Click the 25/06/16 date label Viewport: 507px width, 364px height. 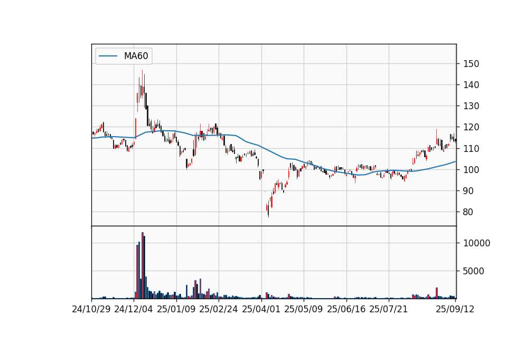(346, 309)
